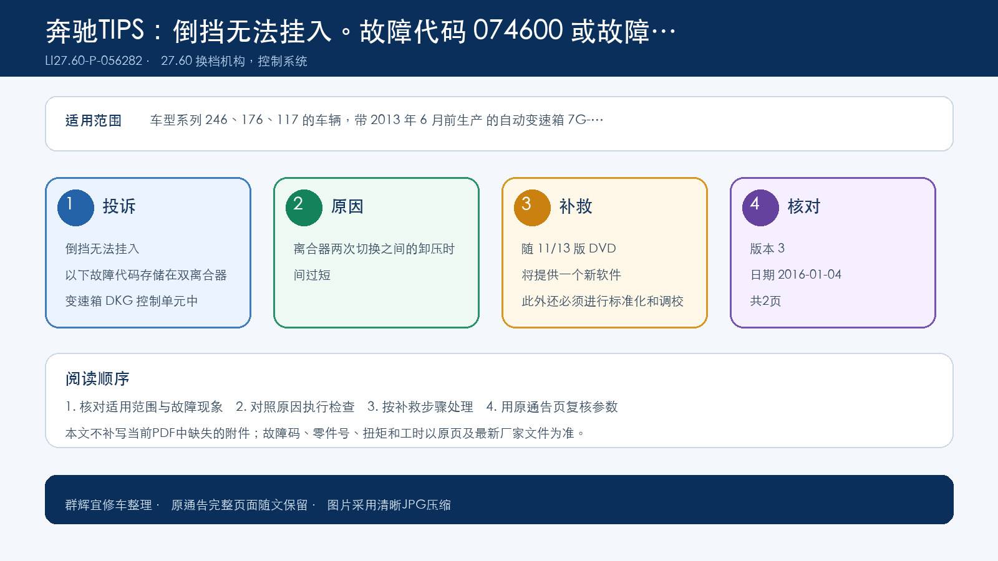Select the line 此外还必须进行标准化和调校
The image size is (998, 561).
[x=603, y=301]
